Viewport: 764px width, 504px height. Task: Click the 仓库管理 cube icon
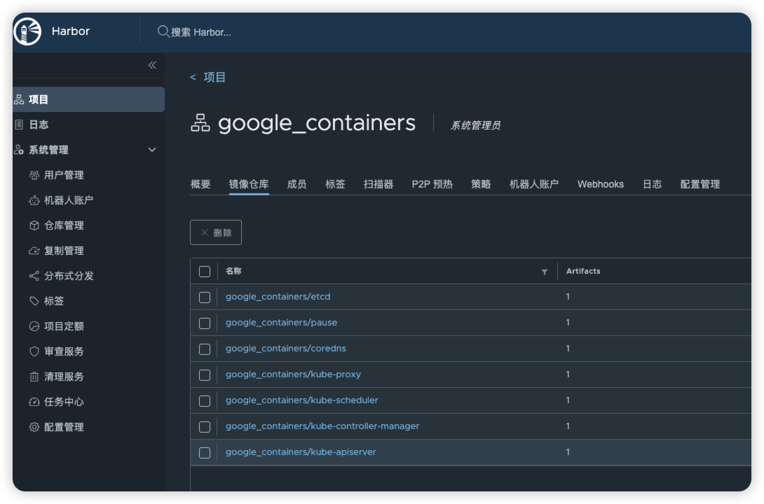(x=34, y=225)
